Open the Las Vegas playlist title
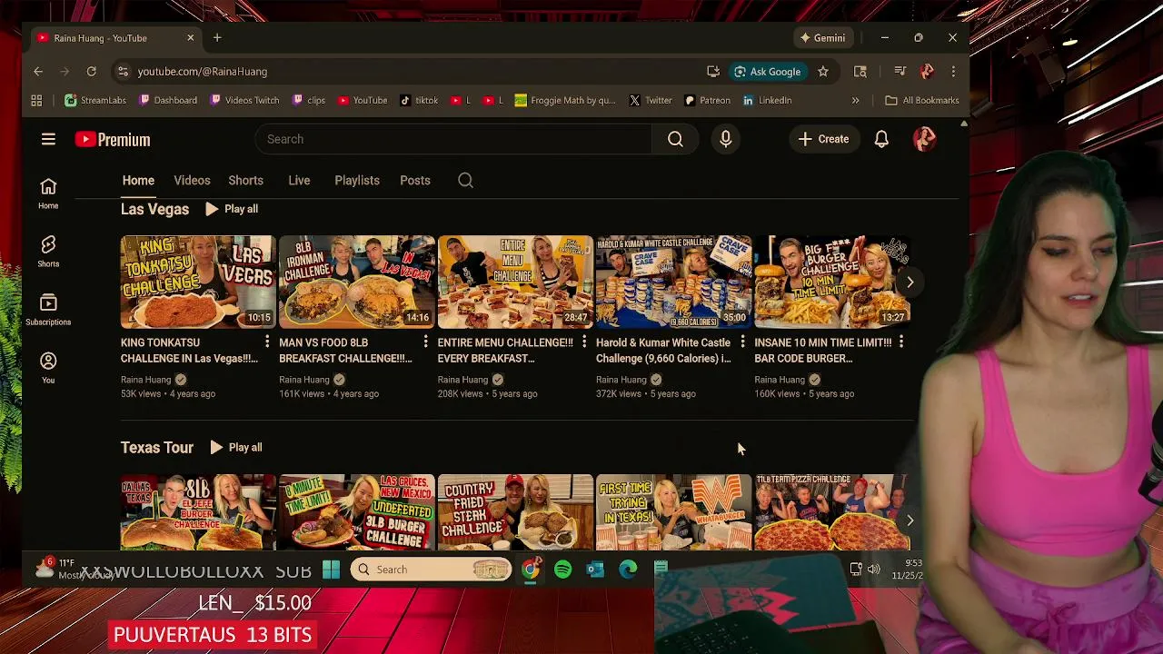 [154, 209]
